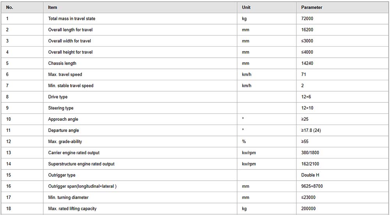Click the 'Chassis length' item cell

pos(140,63)
